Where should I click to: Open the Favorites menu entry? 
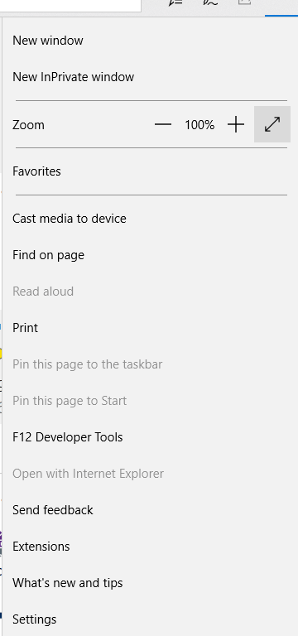[150, 171]
